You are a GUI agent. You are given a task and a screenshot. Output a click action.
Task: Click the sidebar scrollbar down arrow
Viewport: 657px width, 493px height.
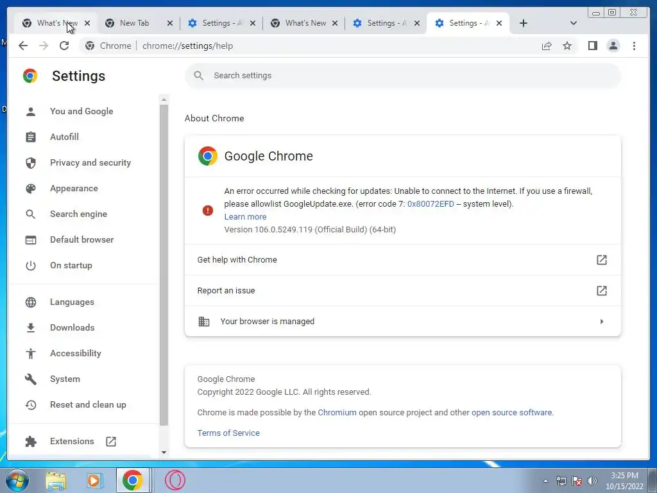164,453
